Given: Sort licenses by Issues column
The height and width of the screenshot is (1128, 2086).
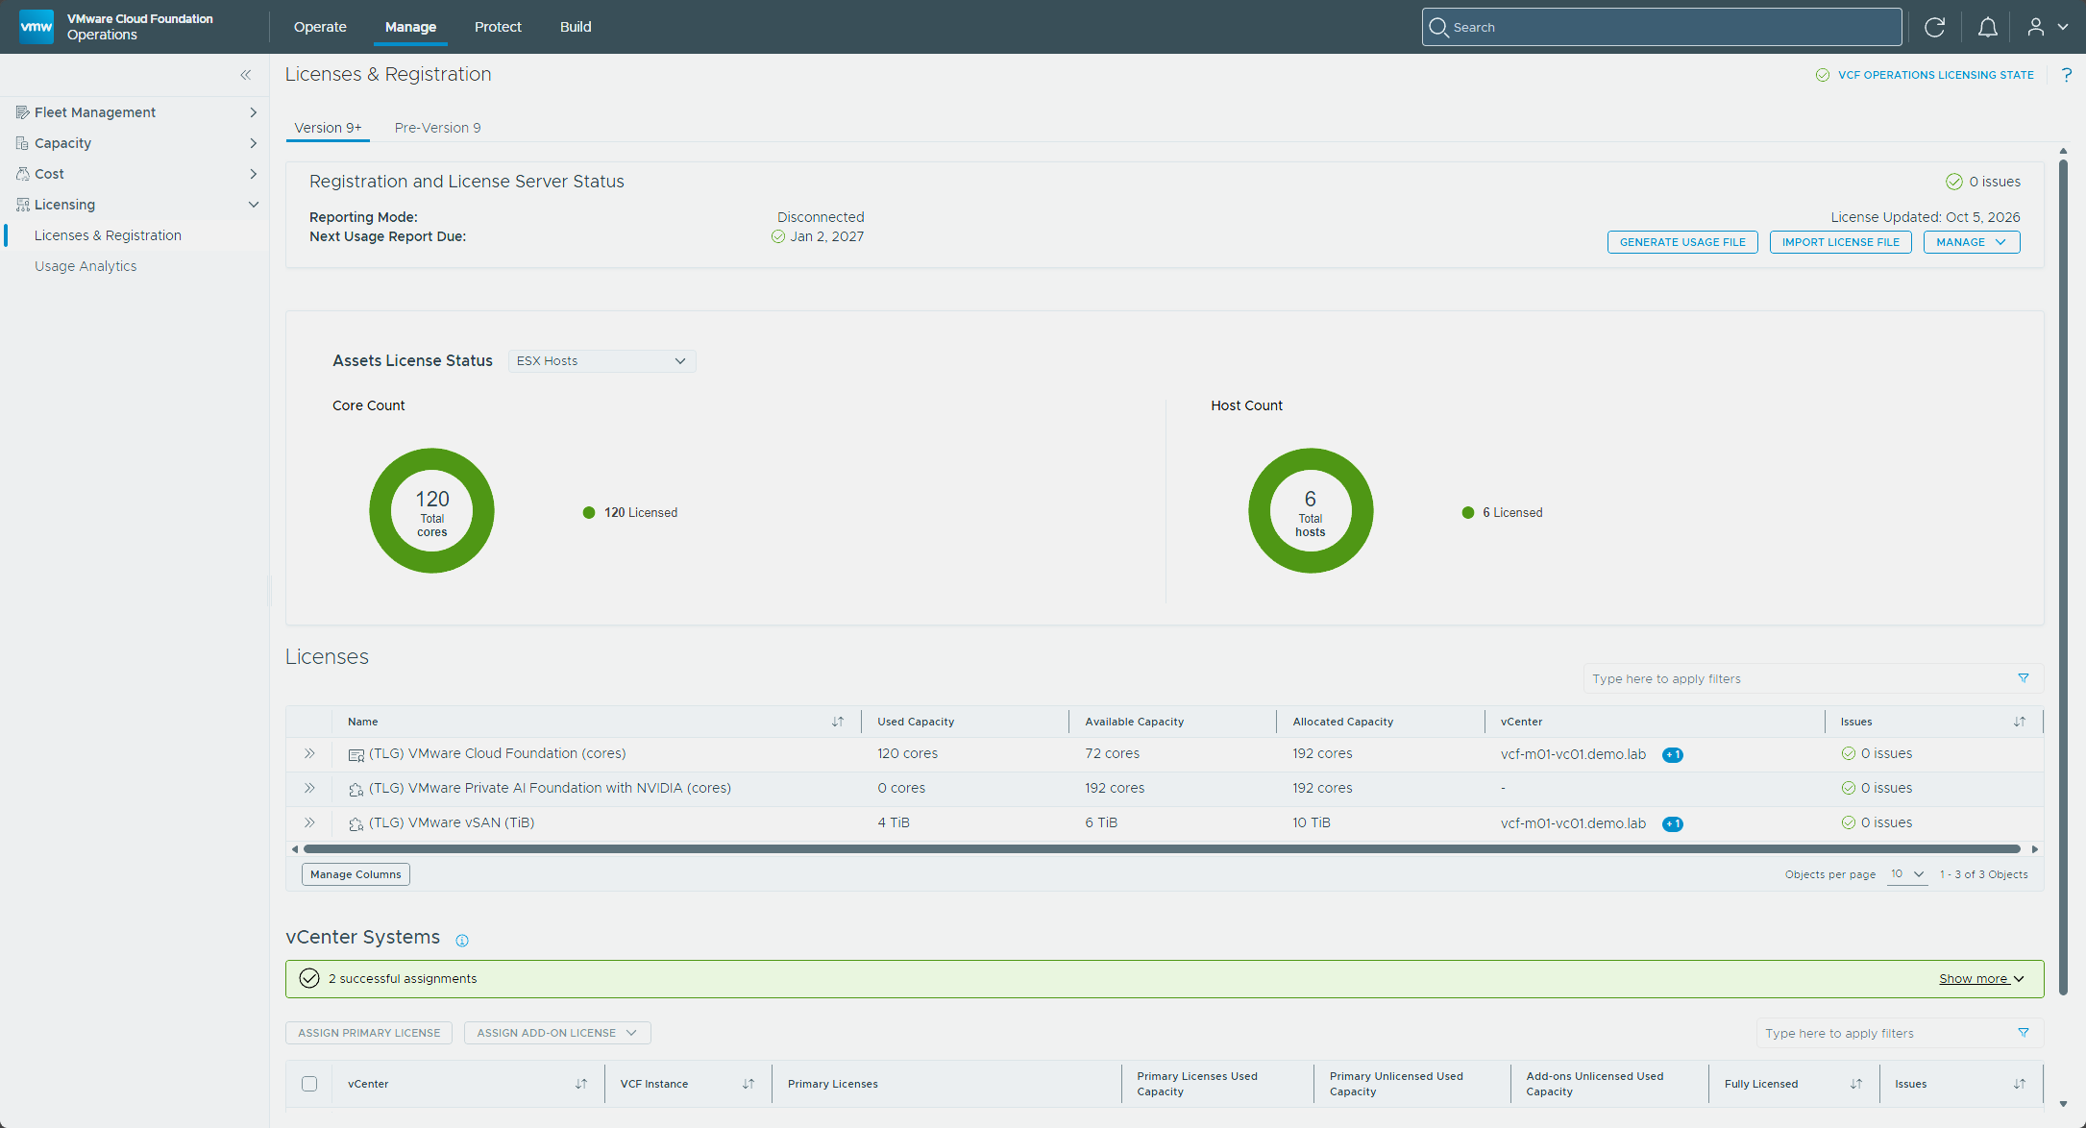Looking at the screenshot, I should click(2019, 722).
